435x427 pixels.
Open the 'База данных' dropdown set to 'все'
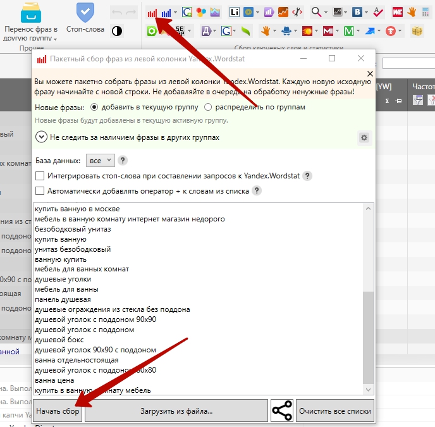[x=101, y=161]
